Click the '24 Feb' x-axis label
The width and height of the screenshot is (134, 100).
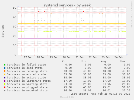(119, 57)
